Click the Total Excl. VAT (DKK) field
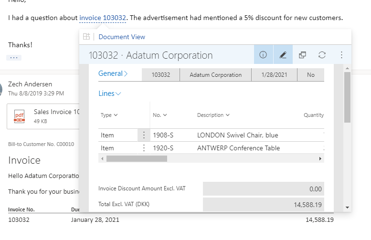The image size is (371, 240). 263,204
